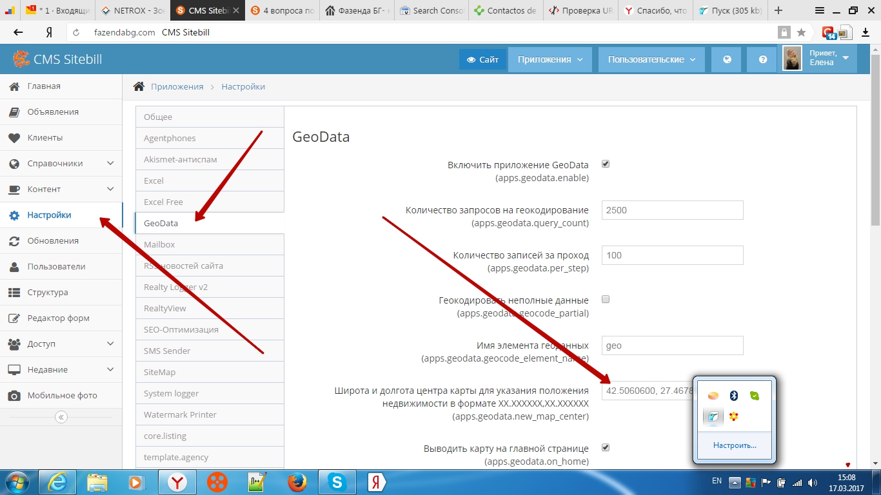Screen dimensions: 881x495
Task: Click the Сайт button in header
Action: click(x=482, y=59)
